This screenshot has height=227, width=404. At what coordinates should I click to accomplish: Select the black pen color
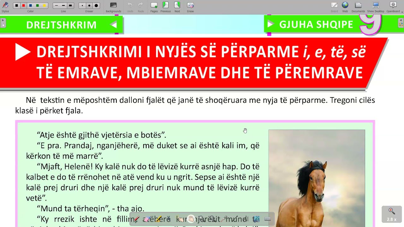16,5
